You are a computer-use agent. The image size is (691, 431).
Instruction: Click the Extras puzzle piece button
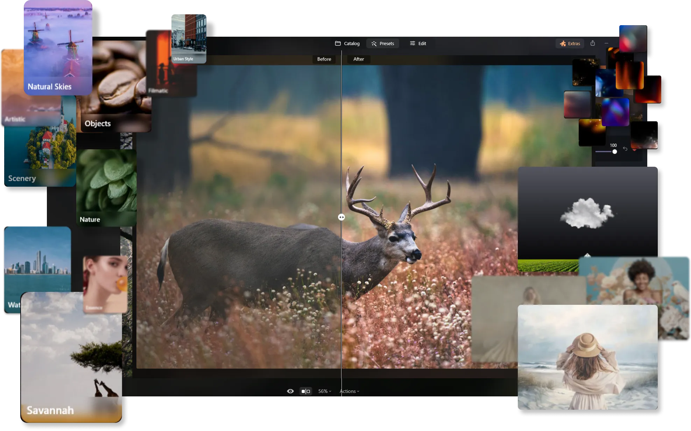pos(570,43)
